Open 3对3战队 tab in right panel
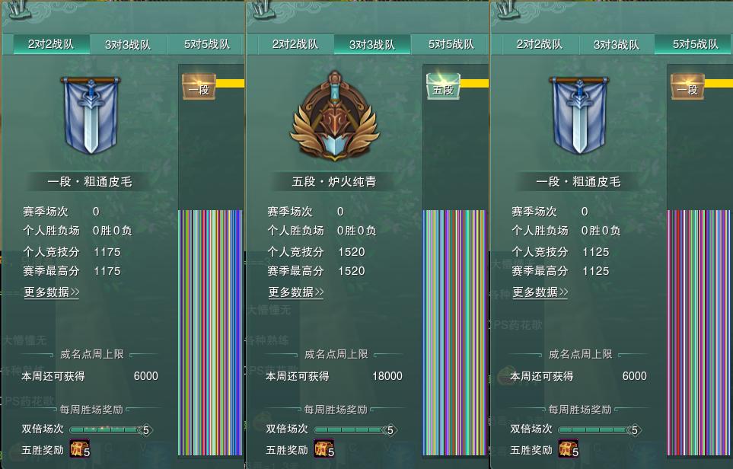The image size is (733, 469). pos(616,44)
